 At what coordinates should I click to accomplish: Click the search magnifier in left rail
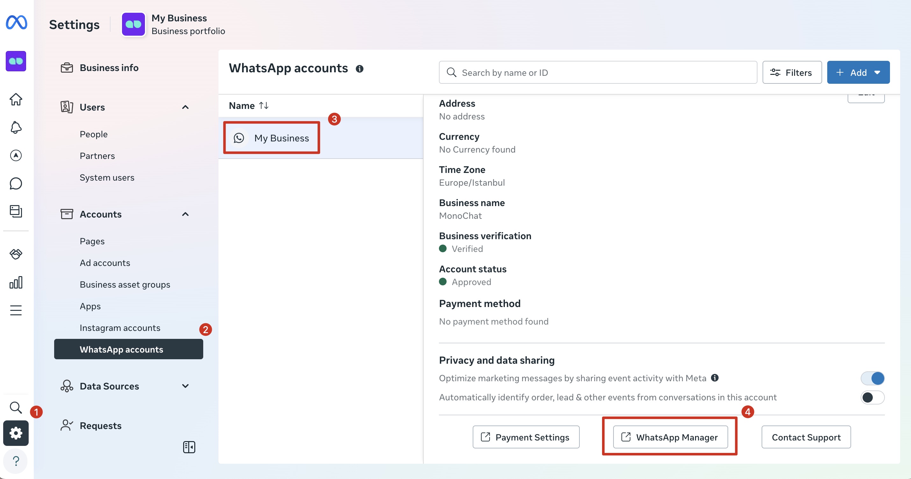(x=16, y=408)
